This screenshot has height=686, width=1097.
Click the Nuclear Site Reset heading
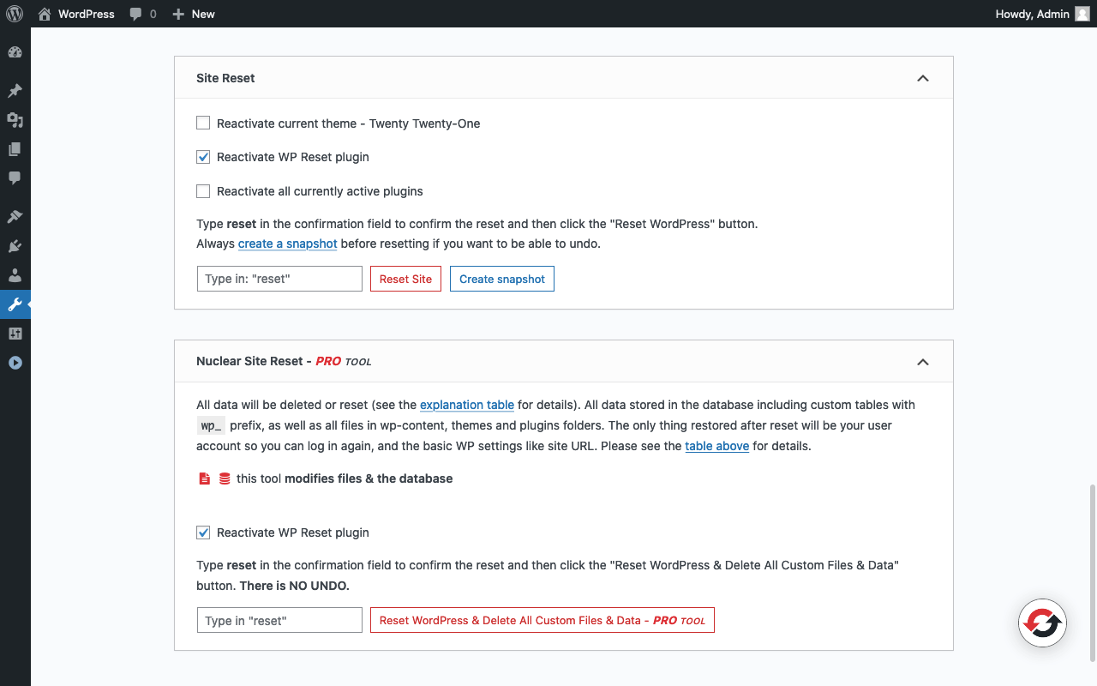tap(284, 362)
